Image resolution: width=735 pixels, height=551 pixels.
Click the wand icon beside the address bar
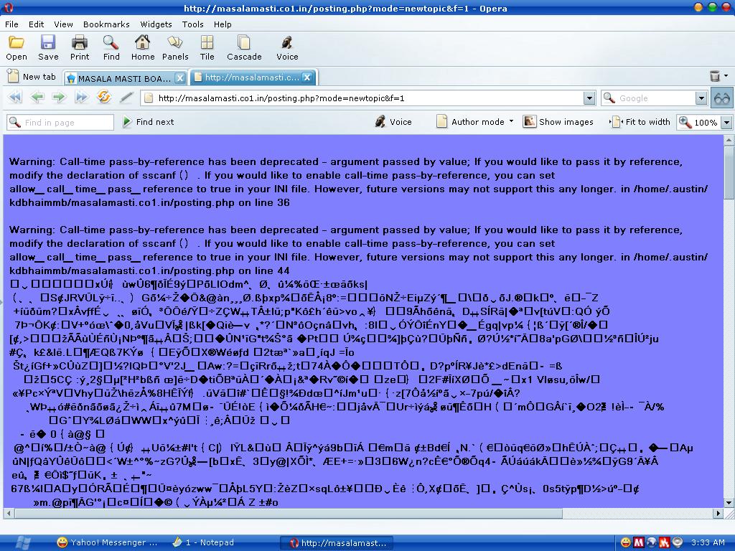click(x=126, y=98)
